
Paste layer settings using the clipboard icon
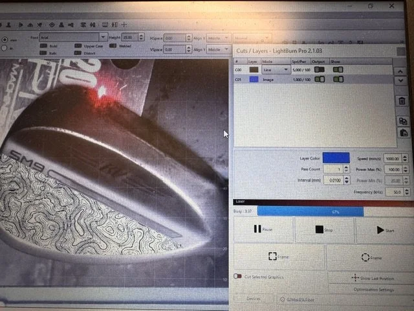pos(404,132)
